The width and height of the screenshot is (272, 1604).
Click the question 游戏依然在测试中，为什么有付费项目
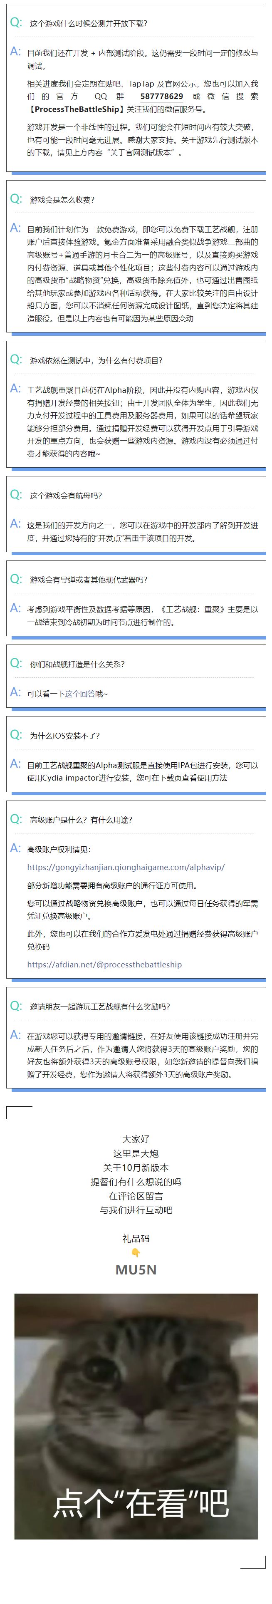click(x=96, y=360)
